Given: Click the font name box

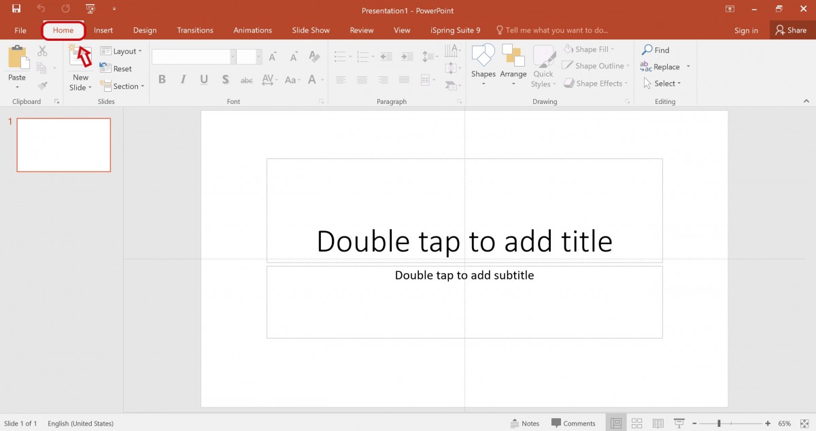Looking at the screenshot, I should tap(194, 57).
